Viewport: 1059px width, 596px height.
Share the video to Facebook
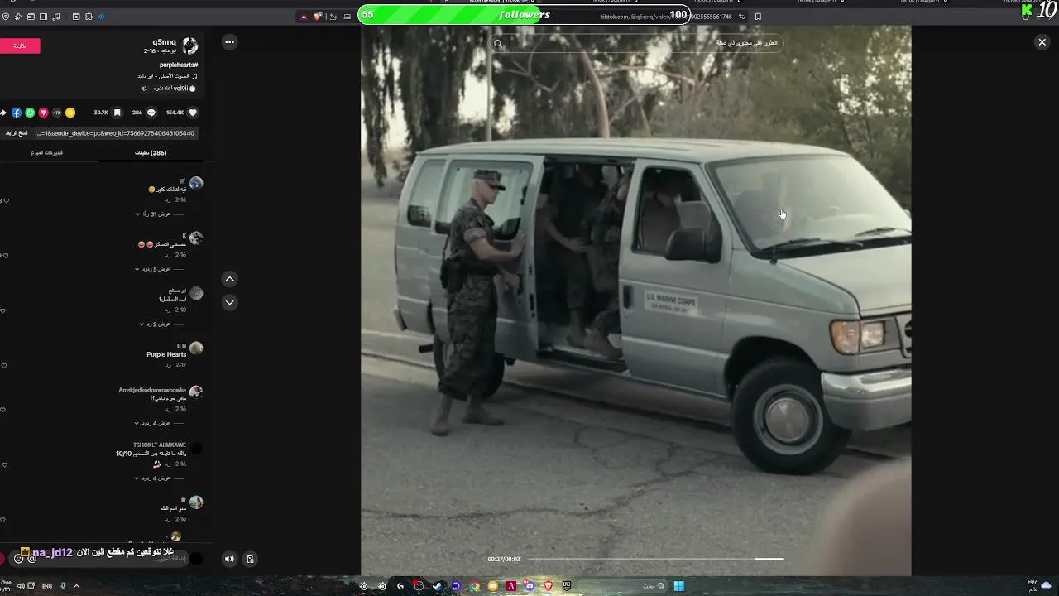point(17,113)
